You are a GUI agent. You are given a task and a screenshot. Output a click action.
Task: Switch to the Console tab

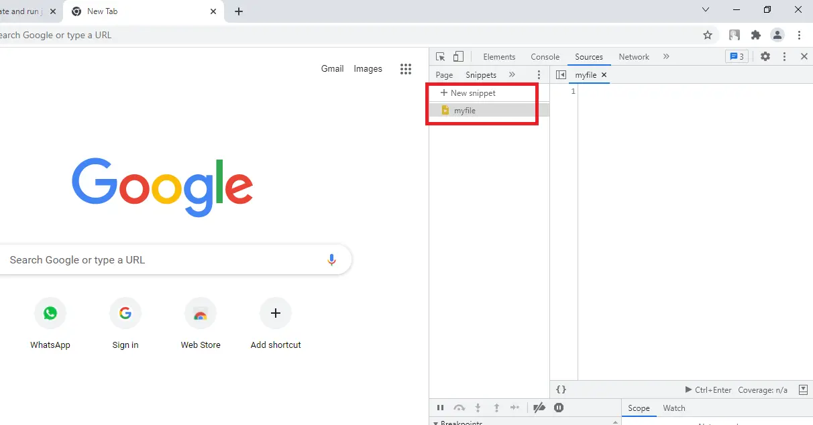[x=545, y=57]
